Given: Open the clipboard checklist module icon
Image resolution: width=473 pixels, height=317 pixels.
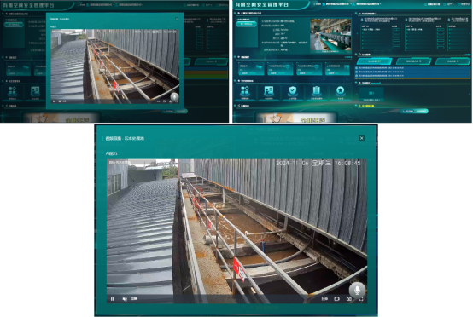Looking at the screenshot, I should (316, 91).
